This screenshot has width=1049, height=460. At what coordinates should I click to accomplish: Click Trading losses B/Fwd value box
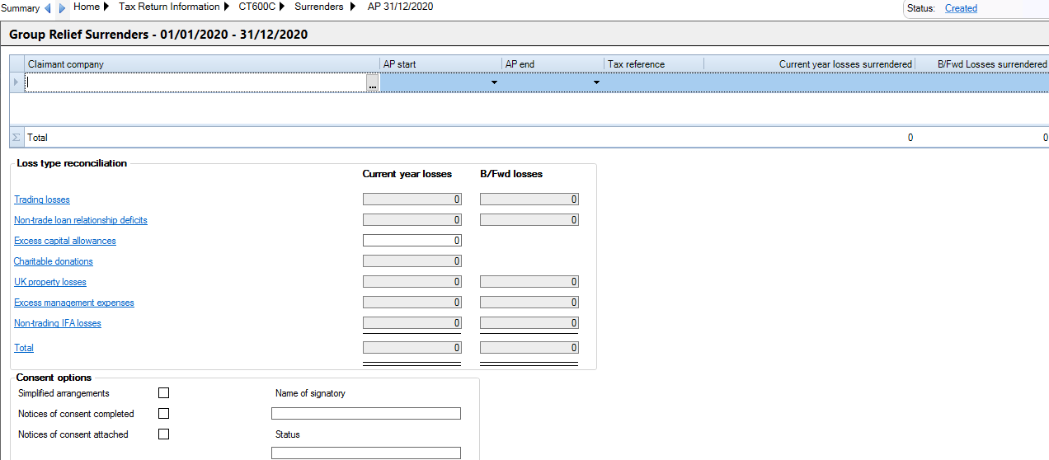tap(529, 199)
